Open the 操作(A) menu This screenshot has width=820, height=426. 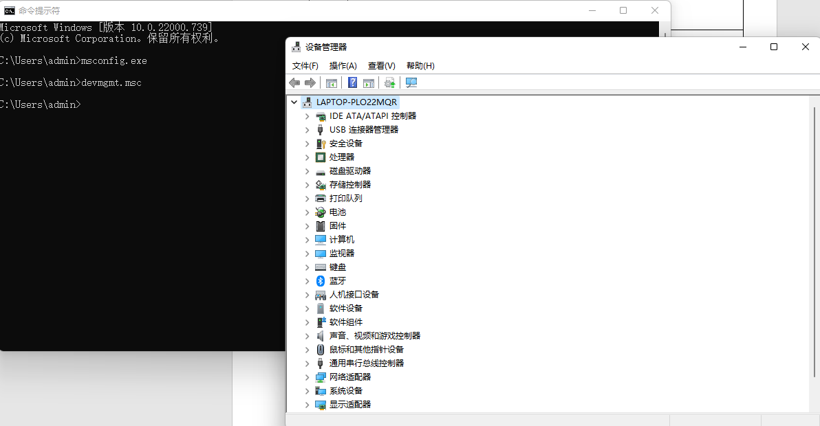click(x=343, y=66)
